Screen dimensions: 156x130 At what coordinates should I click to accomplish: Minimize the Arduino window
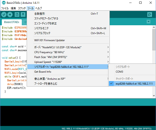tap(130, 3)
